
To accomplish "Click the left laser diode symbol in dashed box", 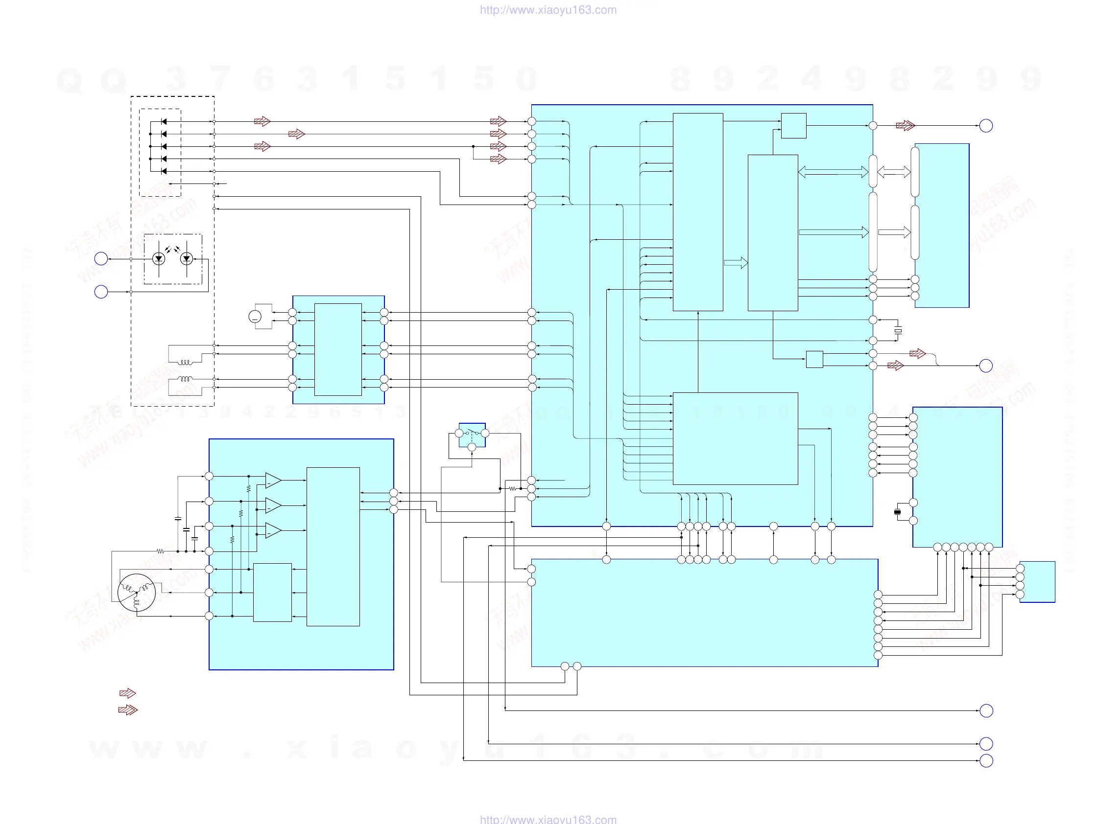I will [159, 259].
